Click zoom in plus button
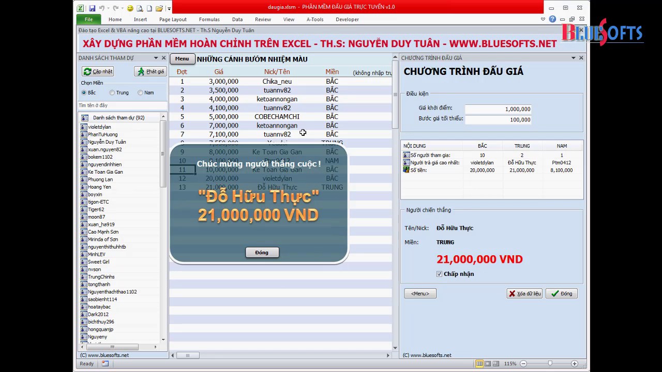 (574, 364)
